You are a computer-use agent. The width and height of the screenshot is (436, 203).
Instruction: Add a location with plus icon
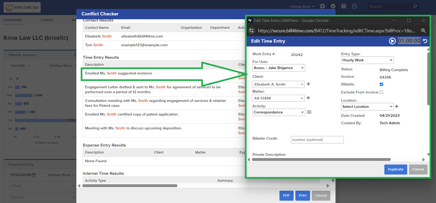[396, 106]
